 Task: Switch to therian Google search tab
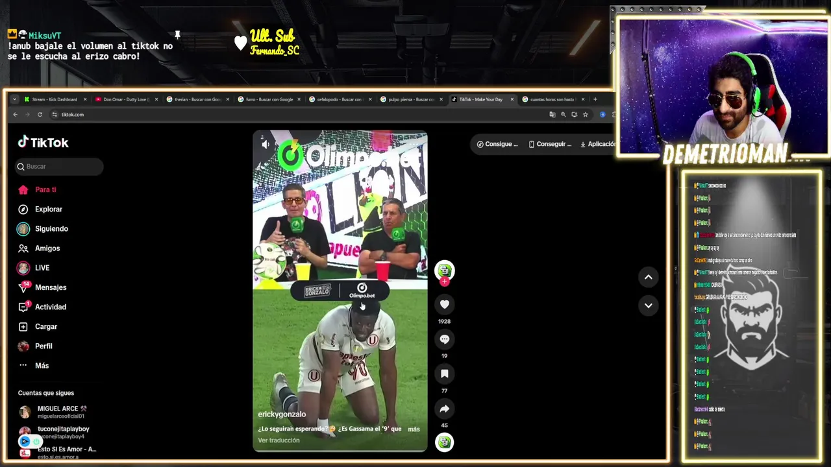pos(197,99)
